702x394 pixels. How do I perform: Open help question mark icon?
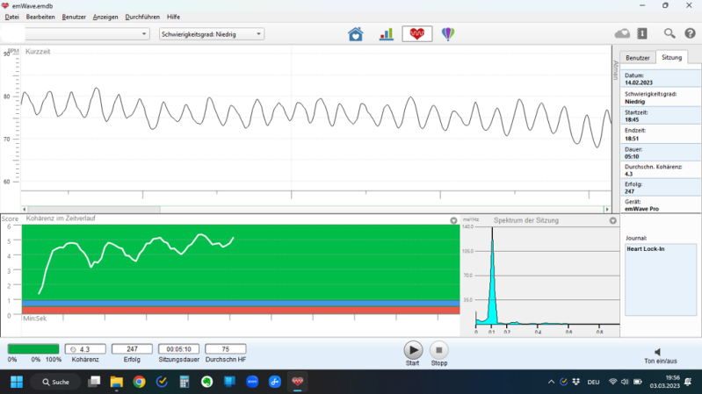click(x=690, y=33)
